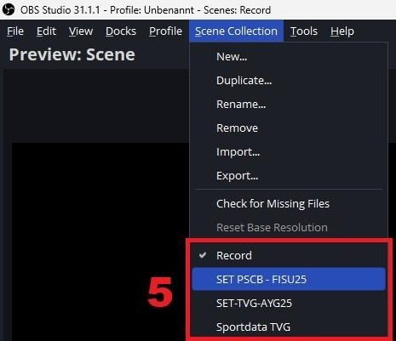
Task: Open the Help menu
Action: pos(342,31)
